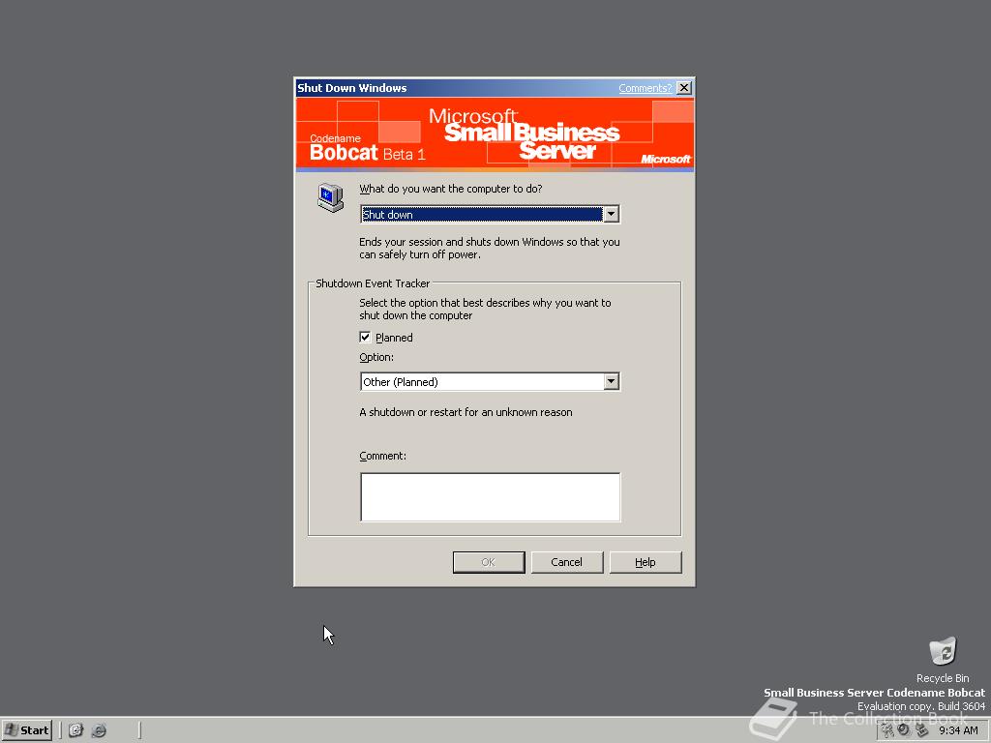Image resolution: width=991 pixels, height=743 pixels.
Task: Click the 9:34 AM taskbar clock
Action: point(958,730)
